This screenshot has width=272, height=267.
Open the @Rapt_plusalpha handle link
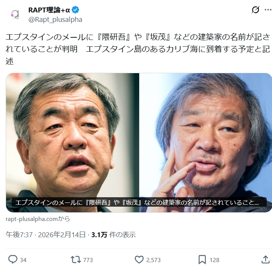[x=55, y=20]
